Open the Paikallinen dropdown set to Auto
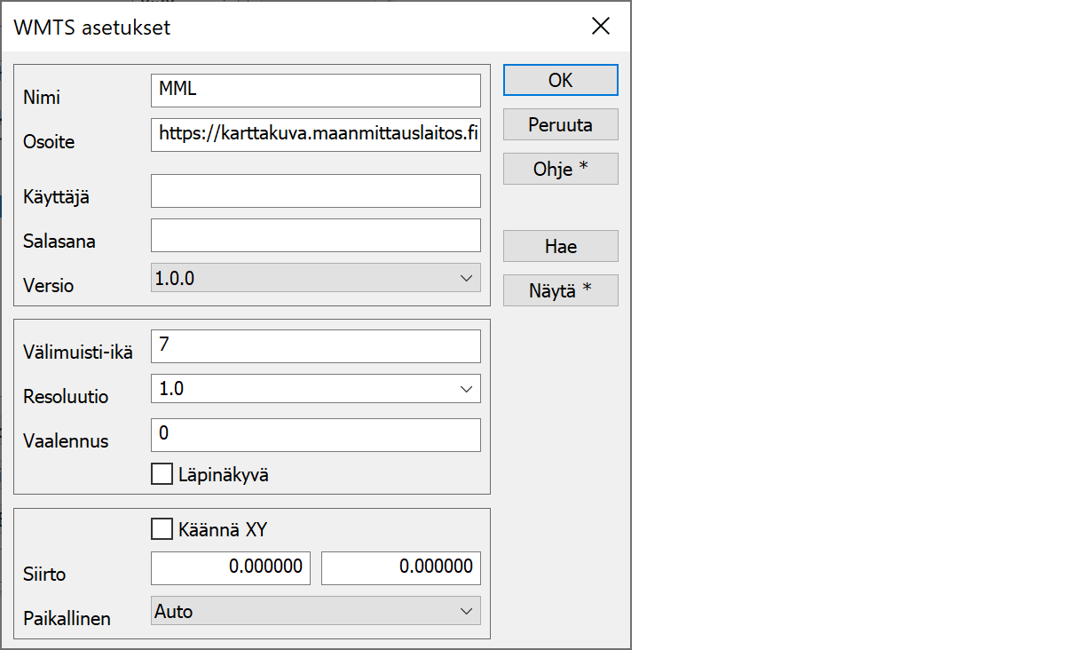The width and height of the screenshot is (1065, 650). pyautogui.click(x=315, y=611)
